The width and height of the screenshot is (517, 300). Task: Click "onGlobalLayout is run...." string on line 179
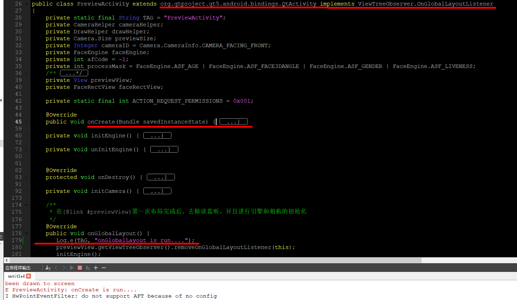(x=141, y=240)
